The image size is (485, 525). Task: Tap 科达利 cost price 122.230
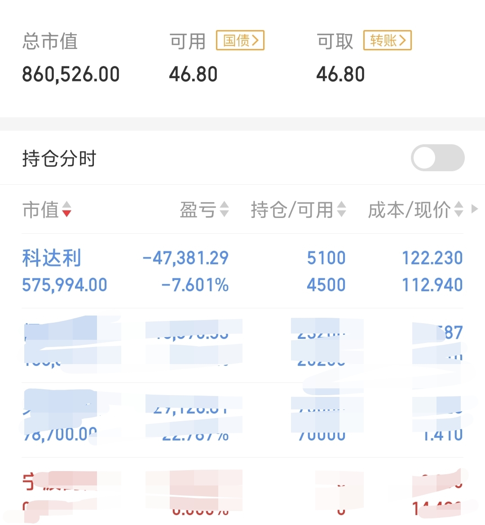coord(432,258)
